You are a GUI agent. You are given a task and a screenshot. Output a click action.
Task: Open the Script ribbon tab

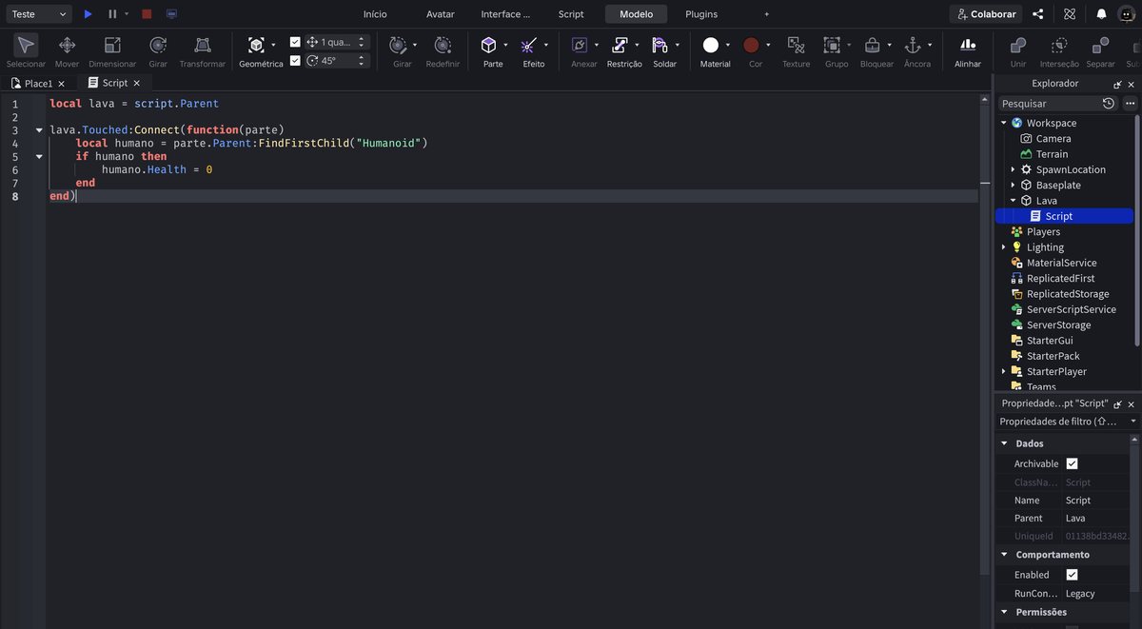tap(571, 14)
